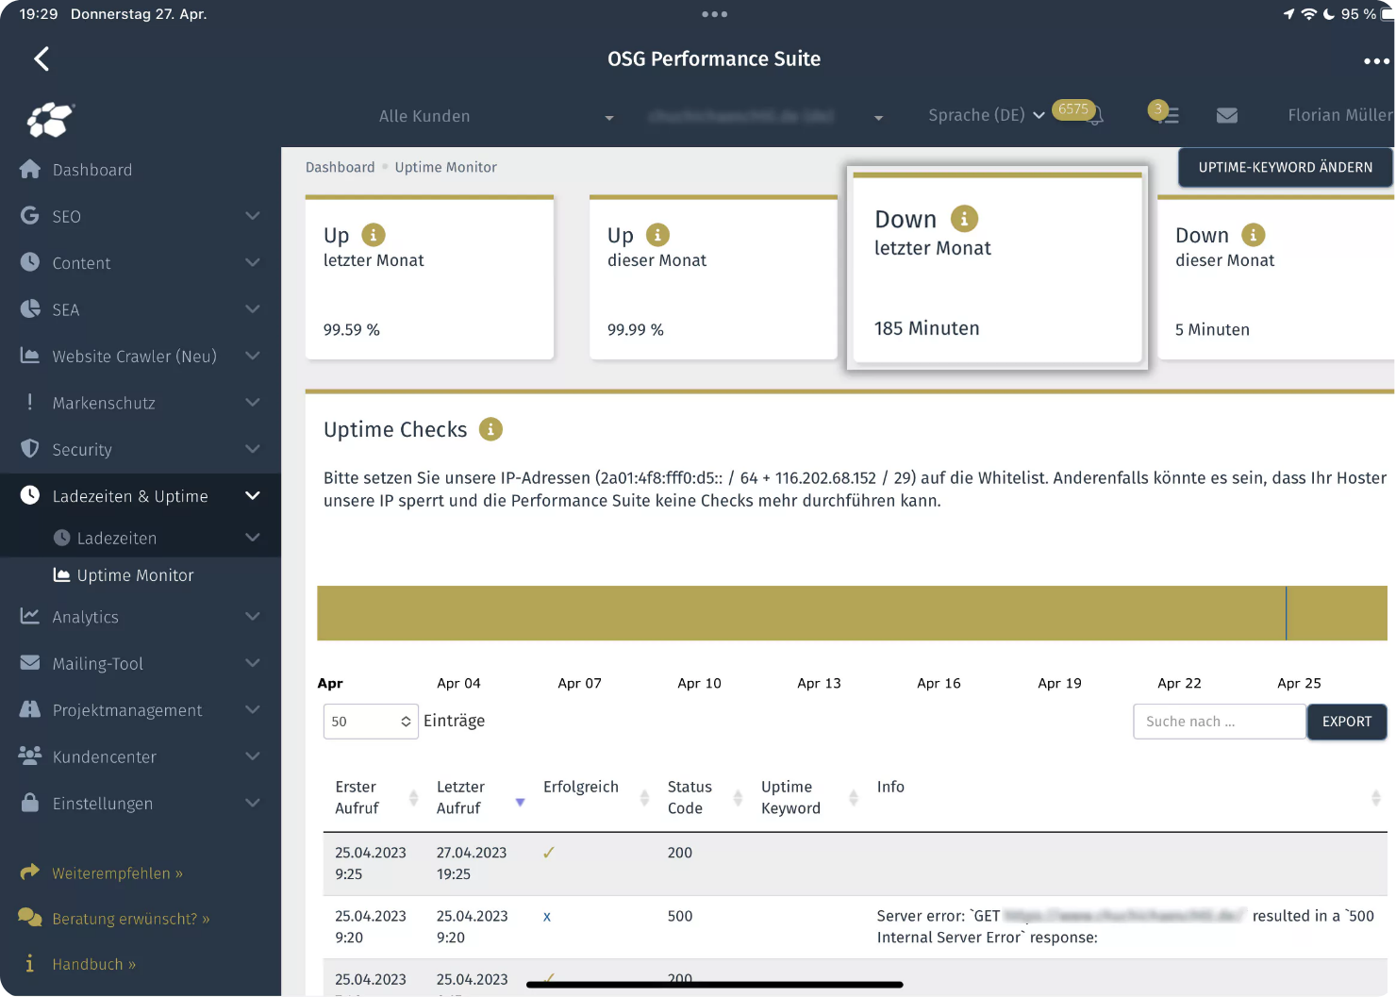Expand the Content menu chevron

[x=253, y=261]
